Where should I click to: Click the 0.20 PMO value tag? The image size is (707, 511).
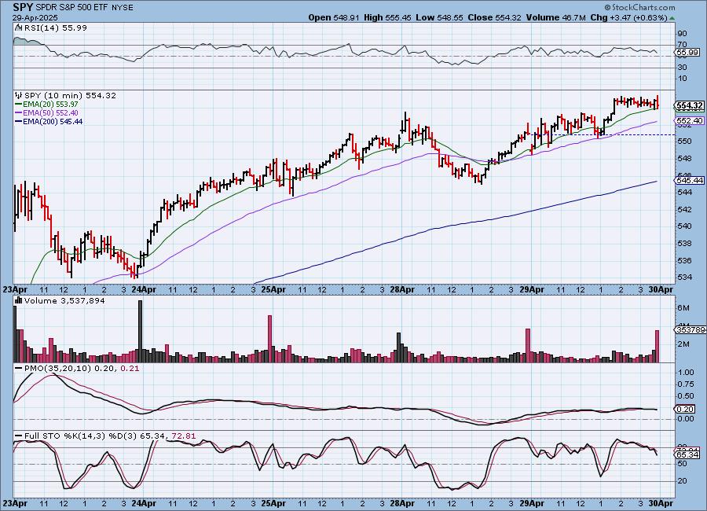pos(686,409)
